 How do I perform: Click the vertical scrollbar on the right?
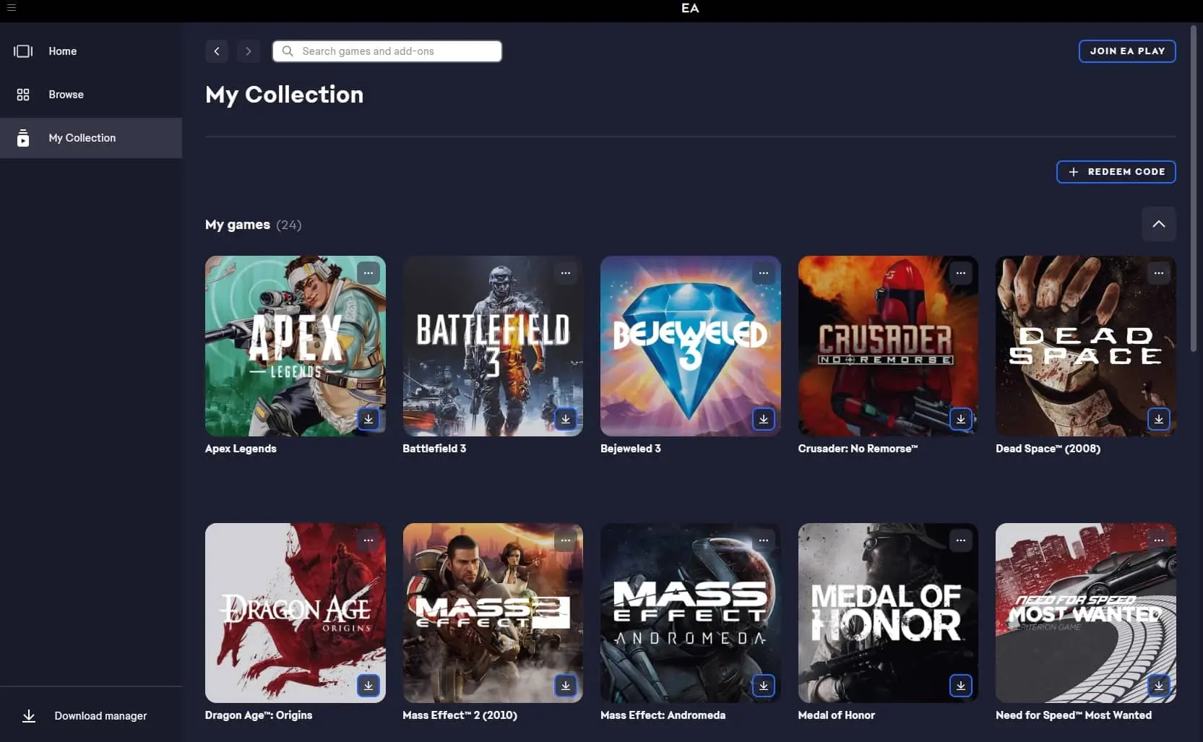point(1194,189)
